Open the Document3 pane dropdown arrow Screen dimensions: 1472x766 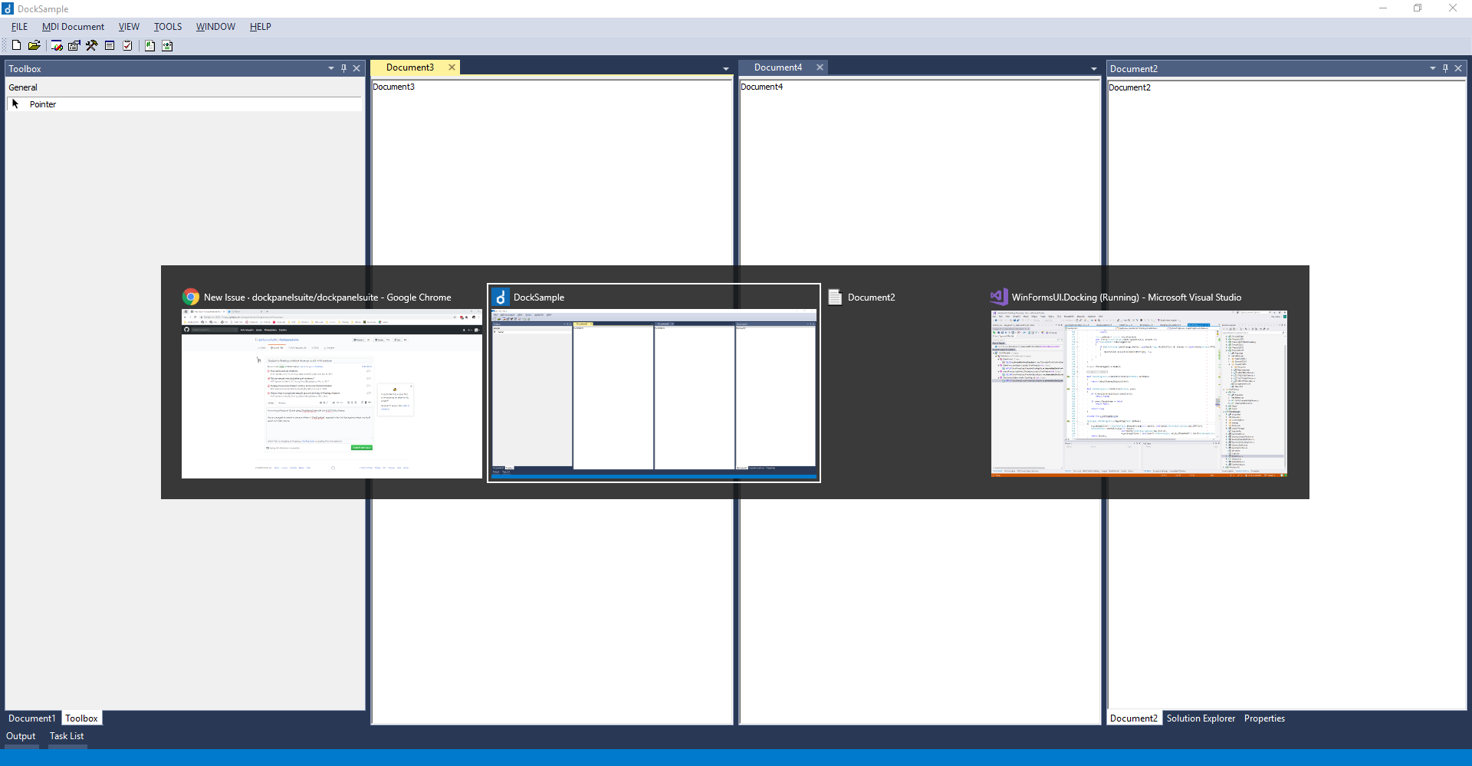725,69
